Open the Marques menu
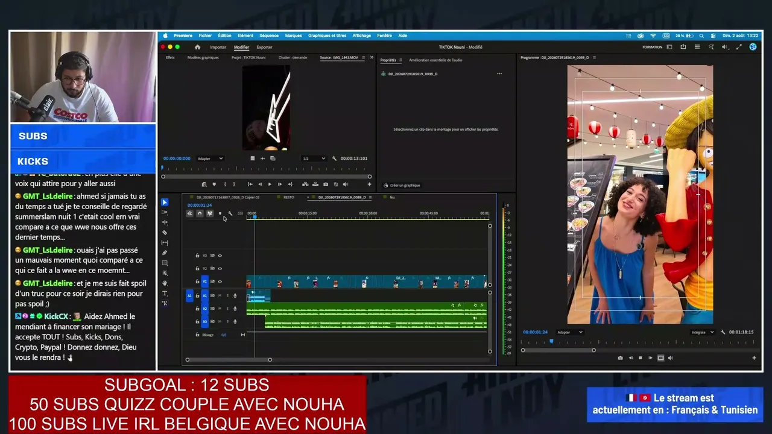Image resolution: width=772 pixels, height=434 pixels. coord(294,36)
